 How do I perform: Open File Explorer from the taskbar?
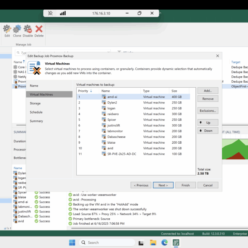point(153,242)
